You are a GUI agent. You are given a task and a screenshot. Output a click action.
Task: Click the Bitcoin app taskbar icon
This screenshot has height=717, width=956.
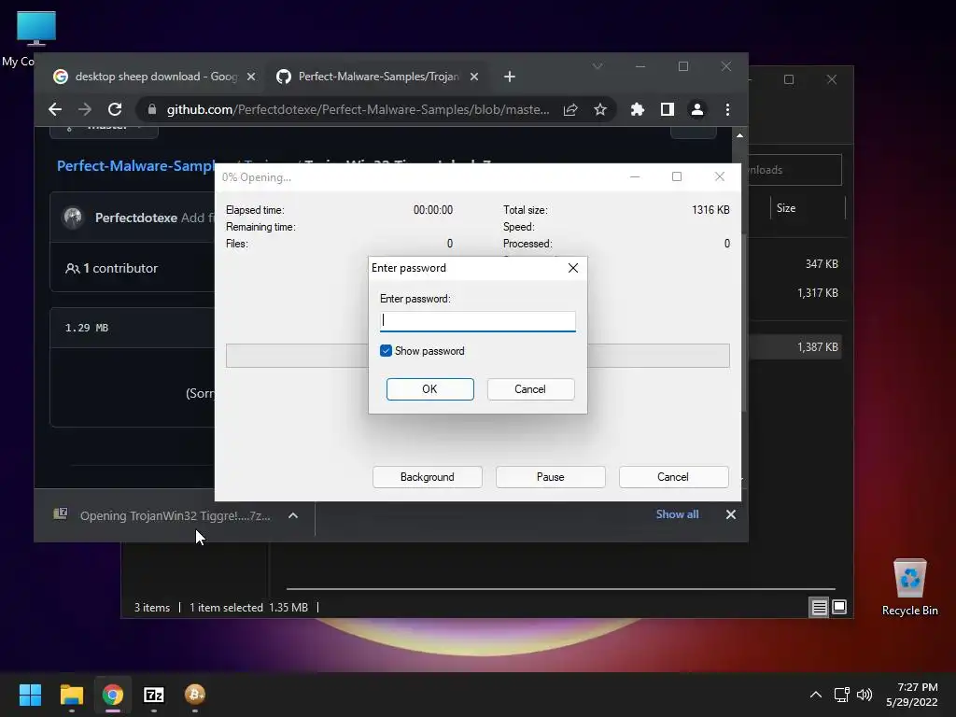(195, 695)
